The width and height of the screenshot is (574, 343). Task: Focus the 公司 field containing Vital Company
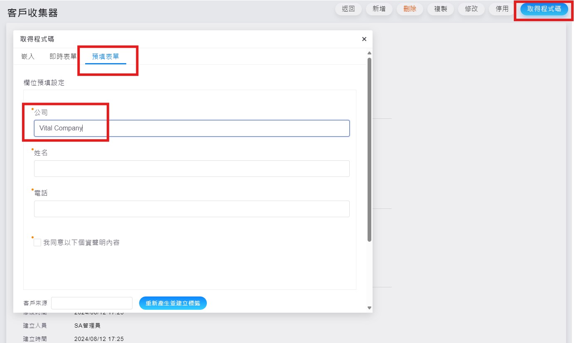[191, 128]
